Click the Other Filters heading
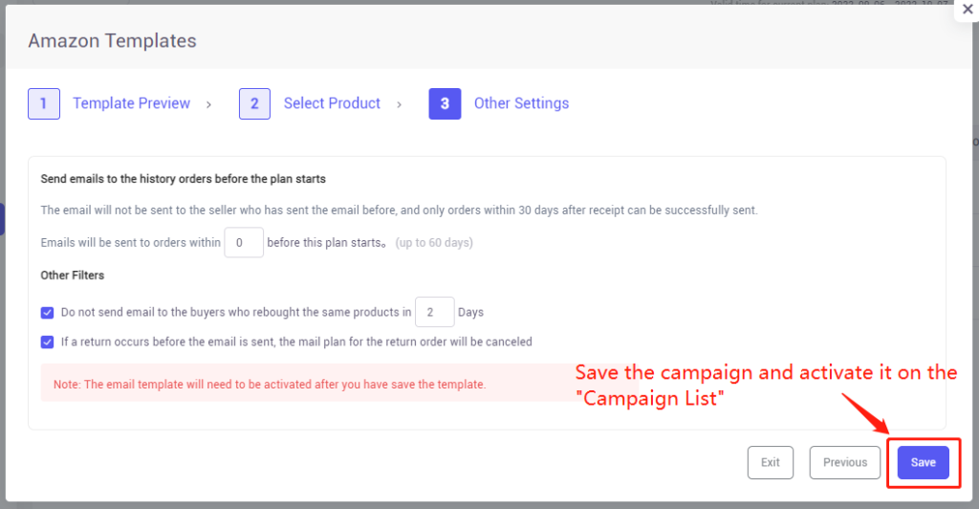This screenshot has width=979, height=509. click(73, 276)
